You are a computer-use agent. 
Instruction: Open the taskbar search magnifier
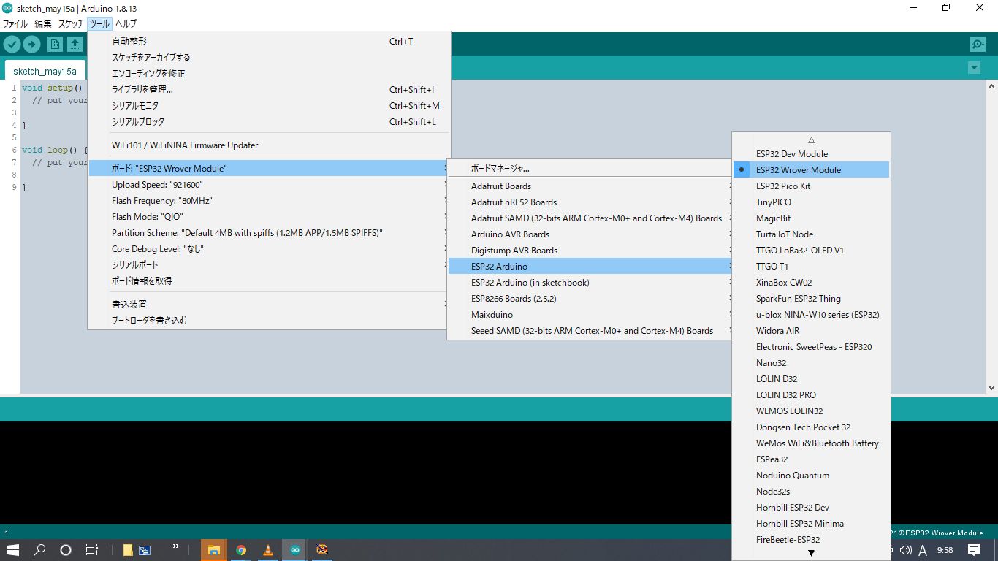(40, 550)
